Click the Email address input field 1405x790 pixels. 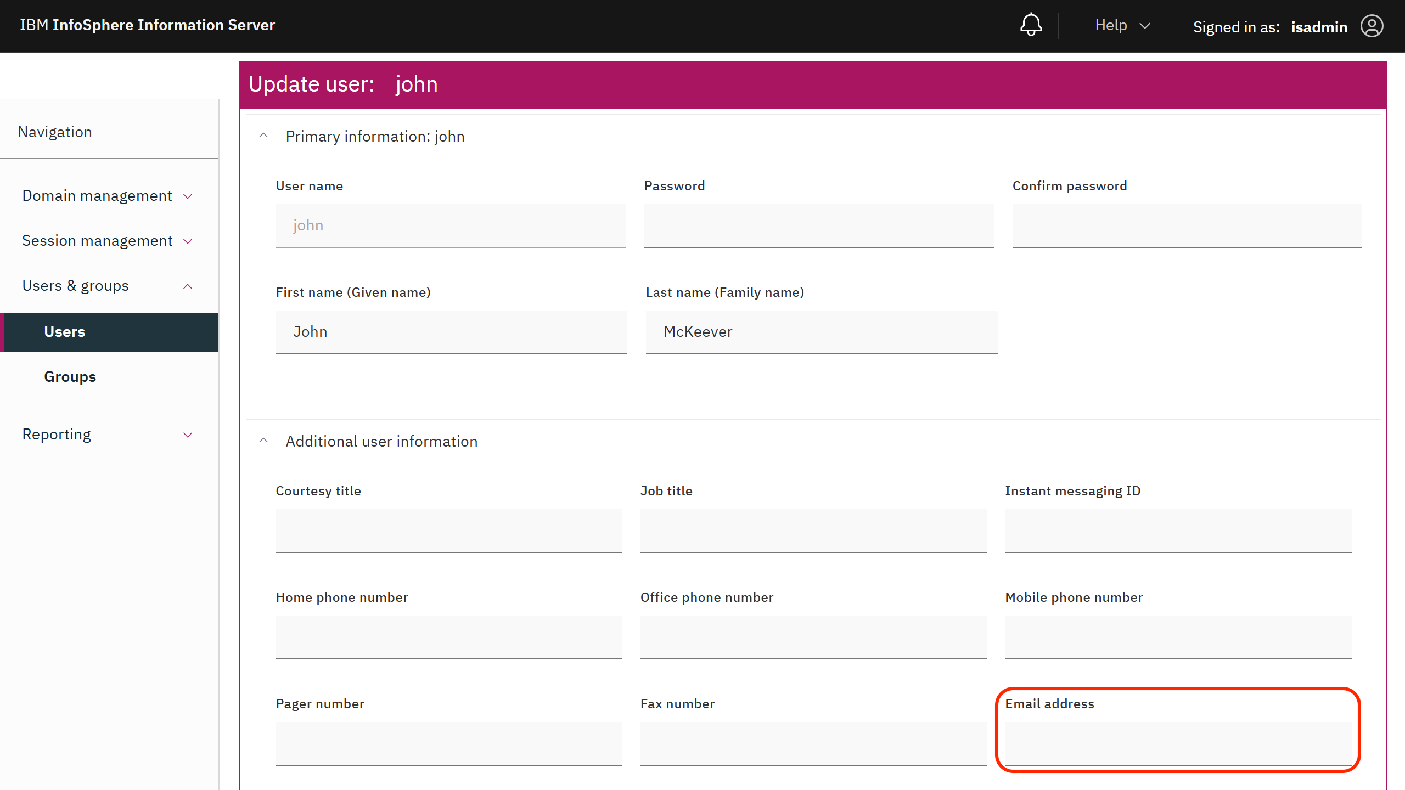pos(1178,743)
